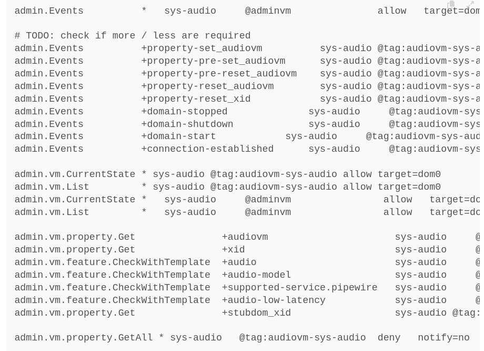Image resolution: width=484 pixels, height=351 pixels.
Task: Click the +audio-model feature argument
Action: [x=257, y=275]
